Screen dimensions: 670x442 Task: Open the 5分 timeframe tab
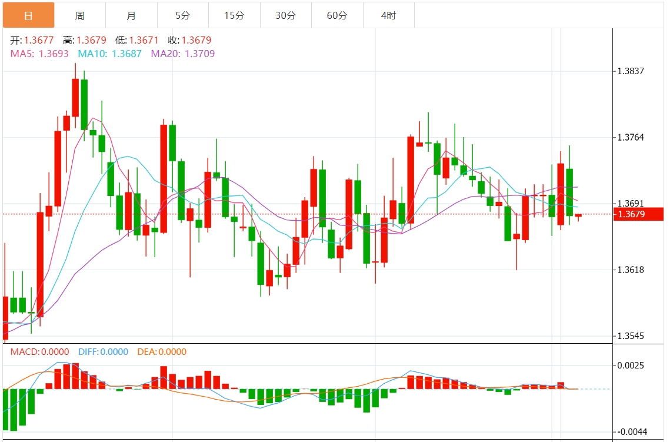pyautogui.click(x=183, y=15)
